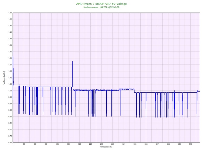Click the Machine name LAPTOP-Q59VVOOR subtitle

[x=101, y=7]
